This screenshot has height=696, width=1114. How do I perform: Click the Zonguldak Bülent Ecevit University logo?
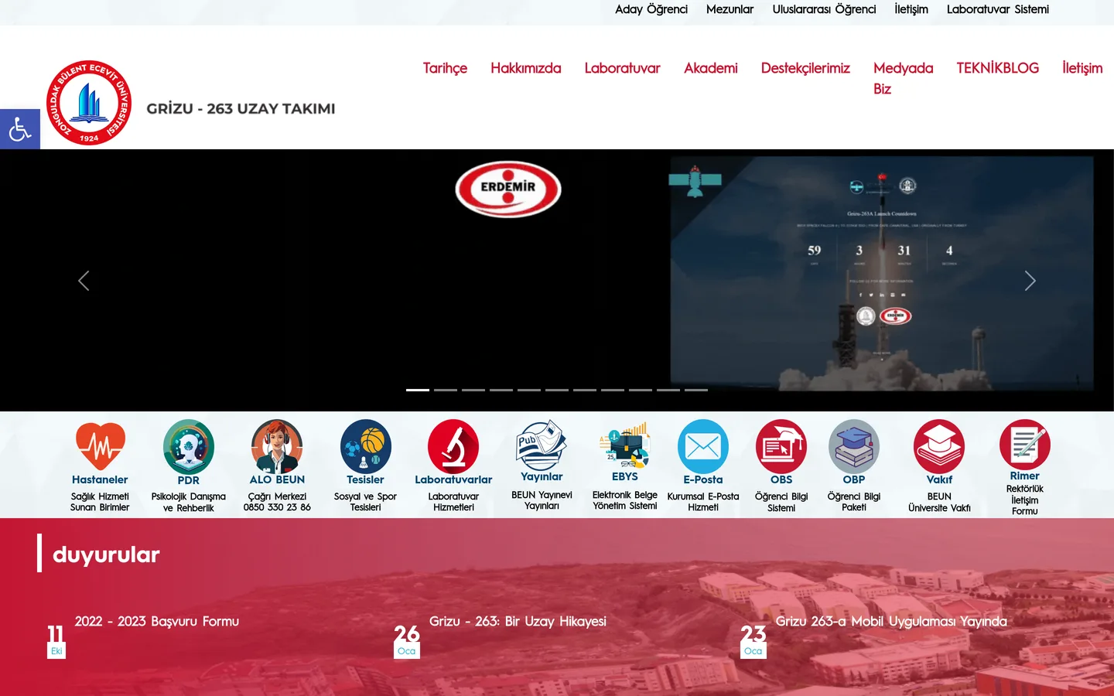pyautogui.click(x=89, y=103)
